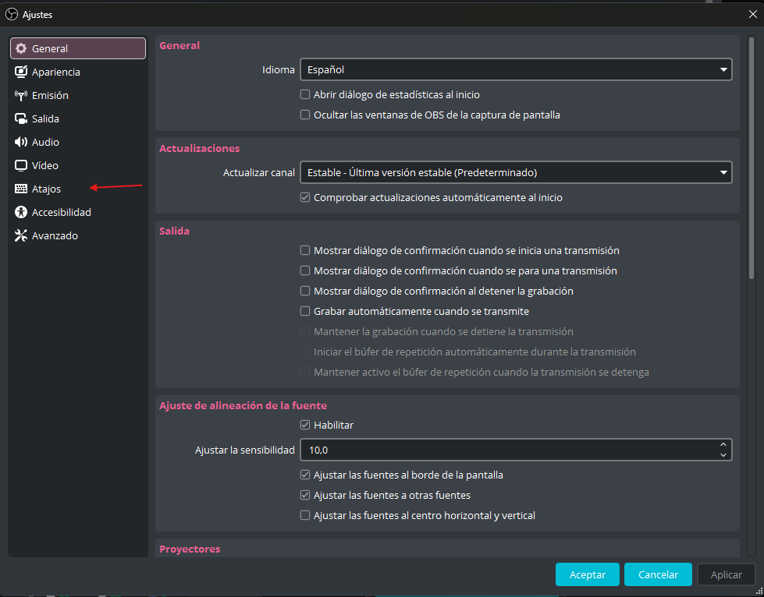Image resolution: width=764 pixels, height=597 pixels.
Task: Toggle confirmation dialog al detener la grabación
Action: tap(305, 291)
